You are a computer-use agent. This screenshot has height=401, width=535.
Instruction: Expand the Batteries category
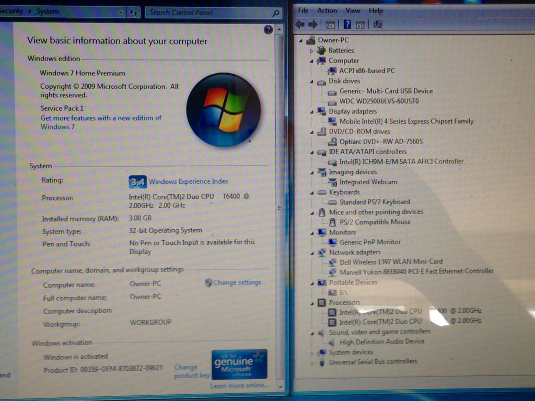tap(313, 50)
